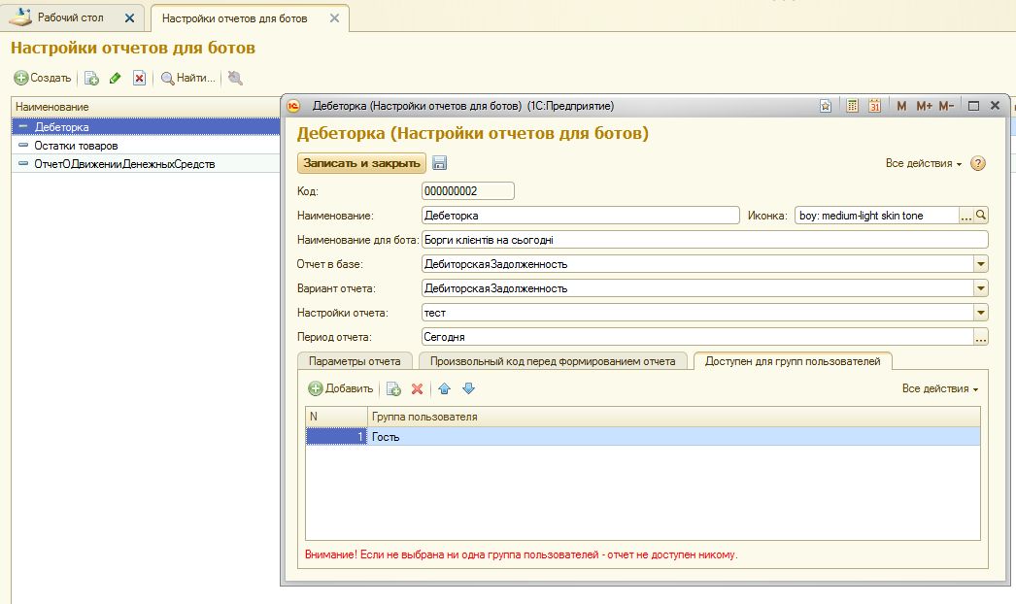
Task: Open the top Все действия menu
Action: coord(924,163)
